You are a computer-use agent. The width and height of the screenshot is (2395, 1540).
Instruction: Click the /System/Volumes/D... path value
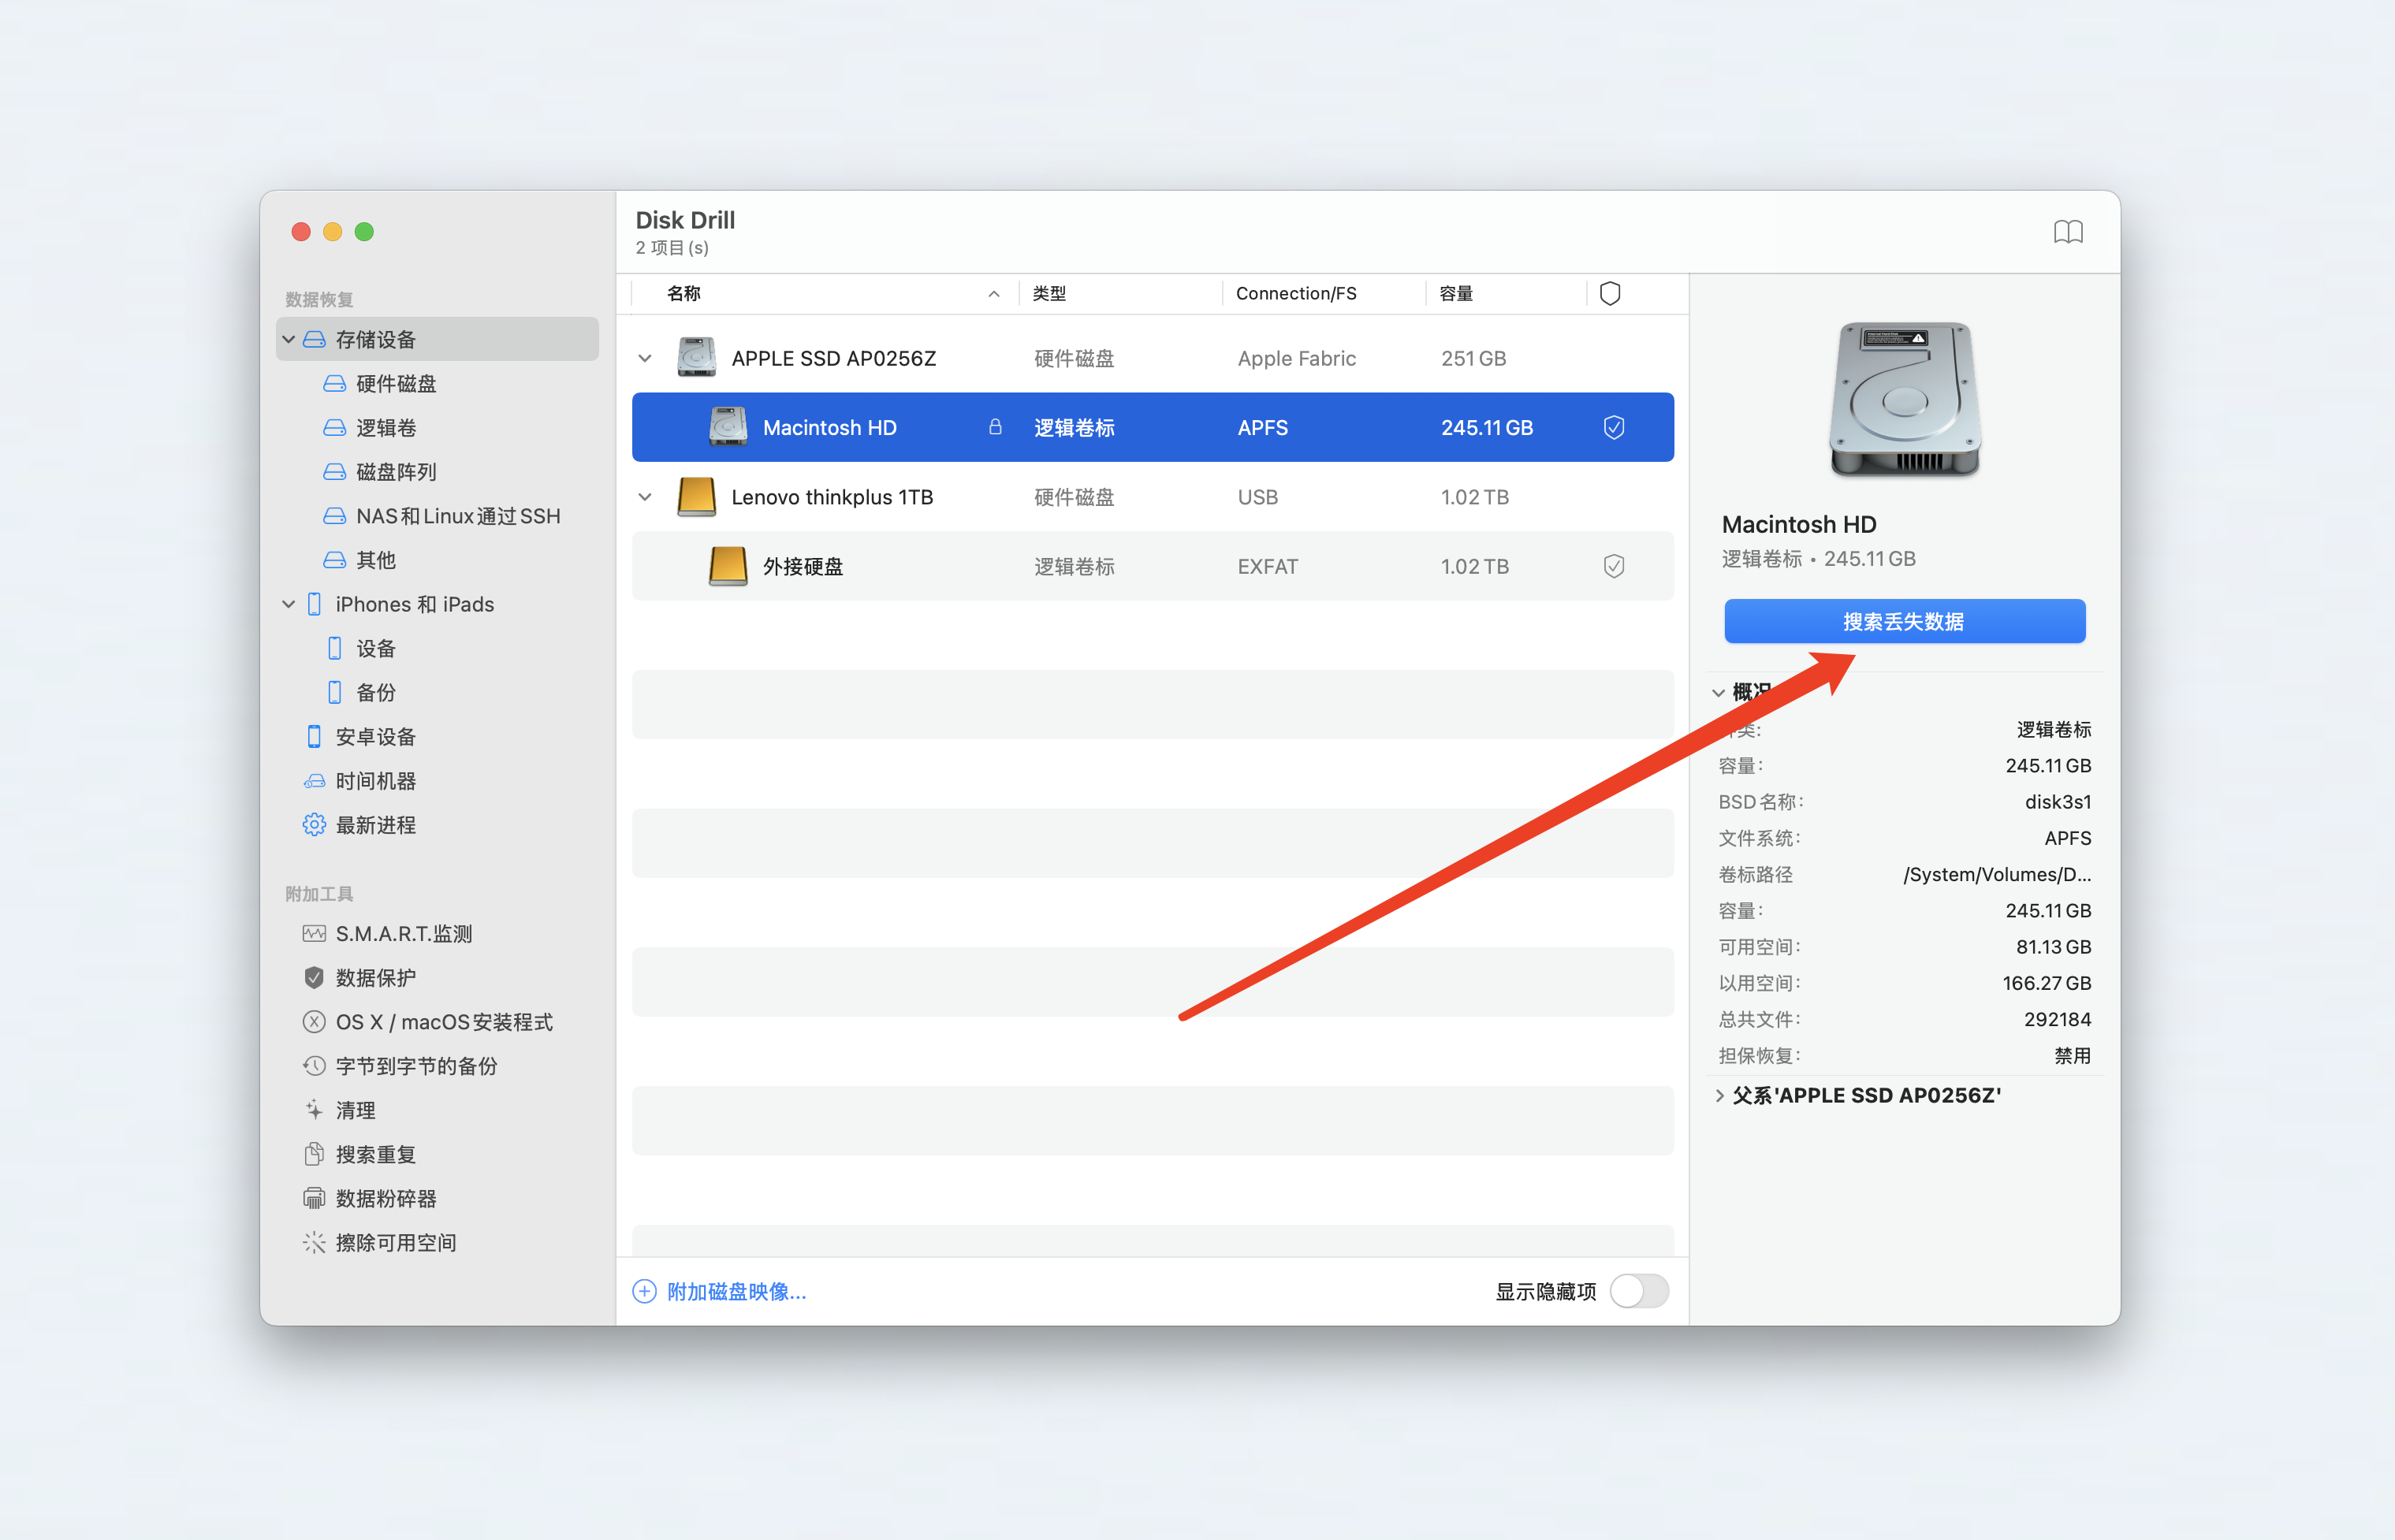[x=1997, y=875]
